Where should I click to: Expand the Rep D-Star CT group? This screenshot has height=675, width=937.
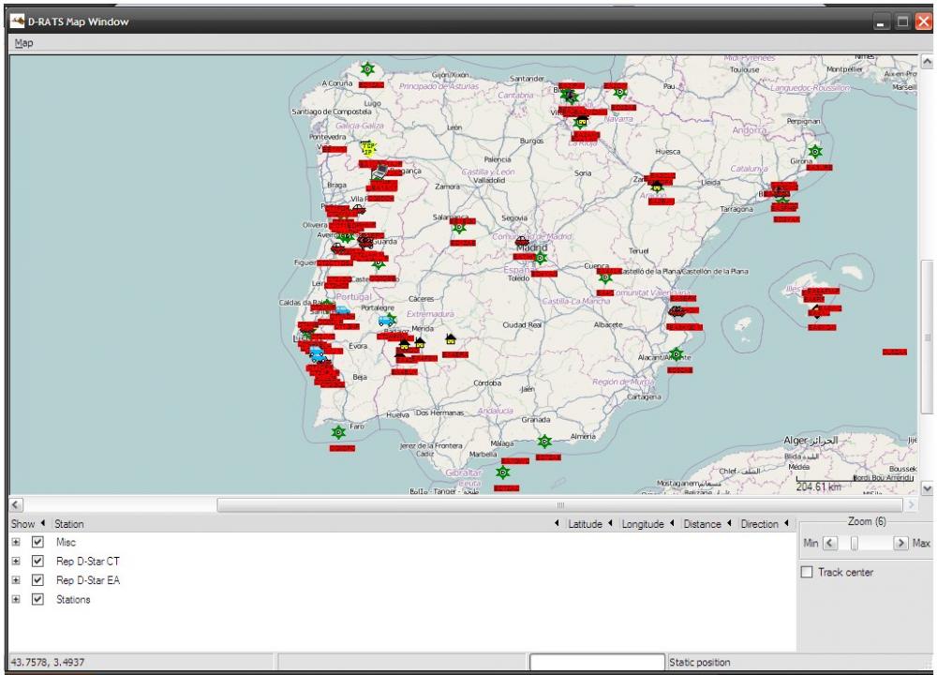pos(17,561)
